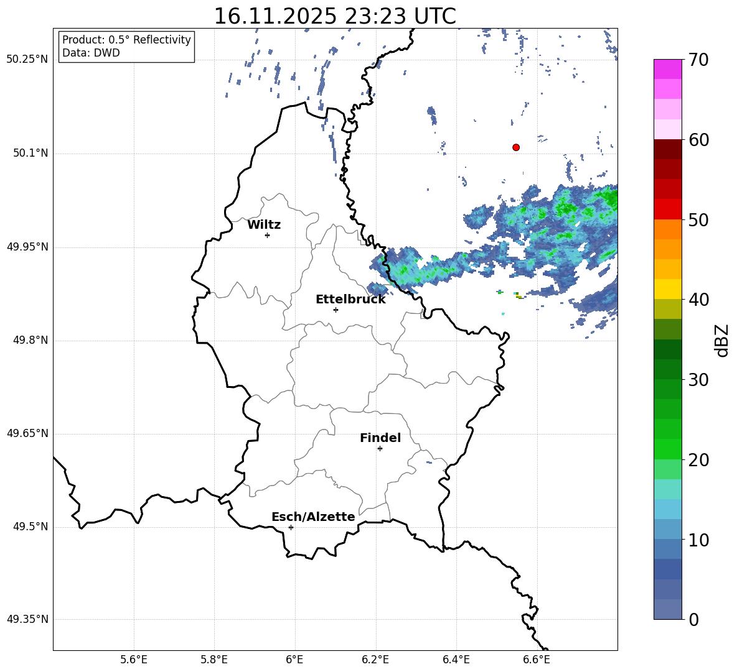Click the 50.25°N latitude label

(27, 60)
